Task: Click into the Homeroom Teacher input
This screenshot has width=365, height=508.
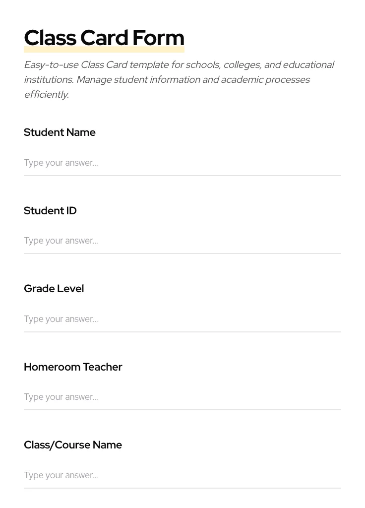Action: [x=182, y=397]
